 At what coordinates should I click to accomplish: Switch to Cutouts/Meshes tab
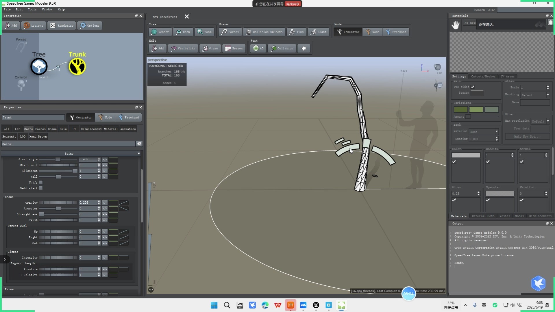point(483,77)
